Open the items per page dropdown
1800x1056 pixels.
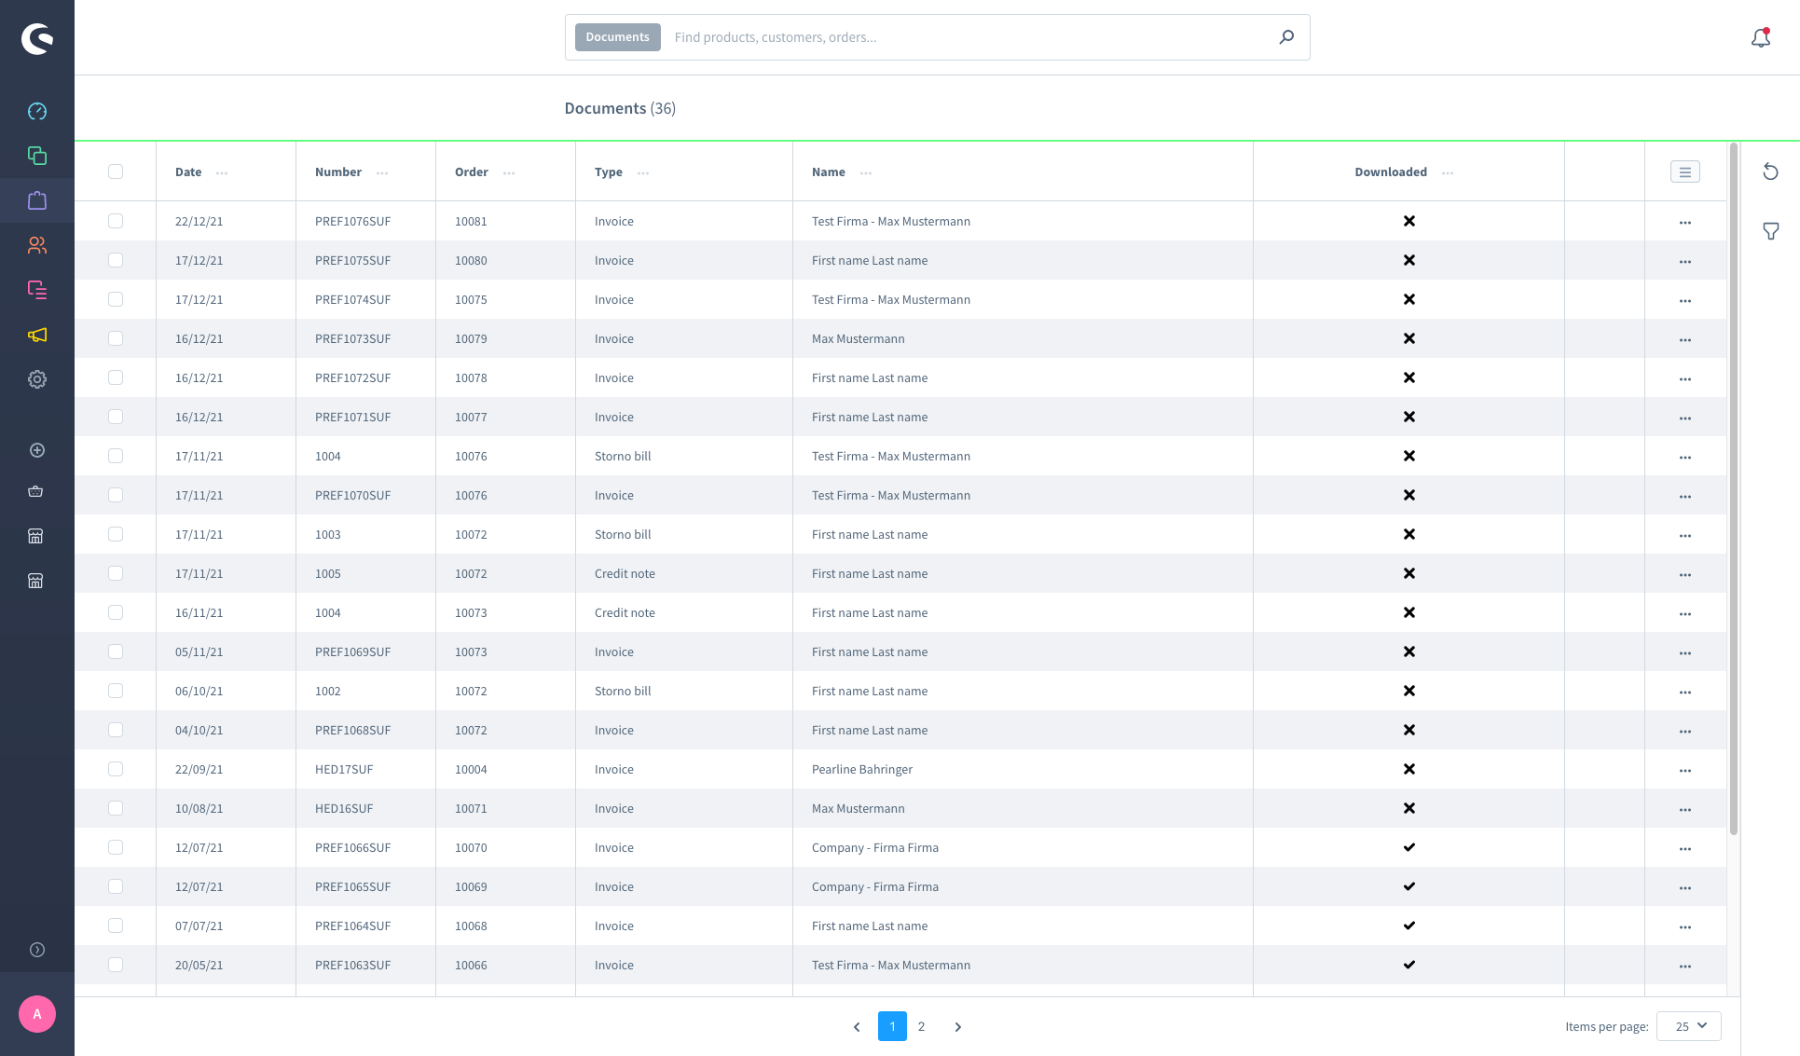[x=1689, y=1026]
